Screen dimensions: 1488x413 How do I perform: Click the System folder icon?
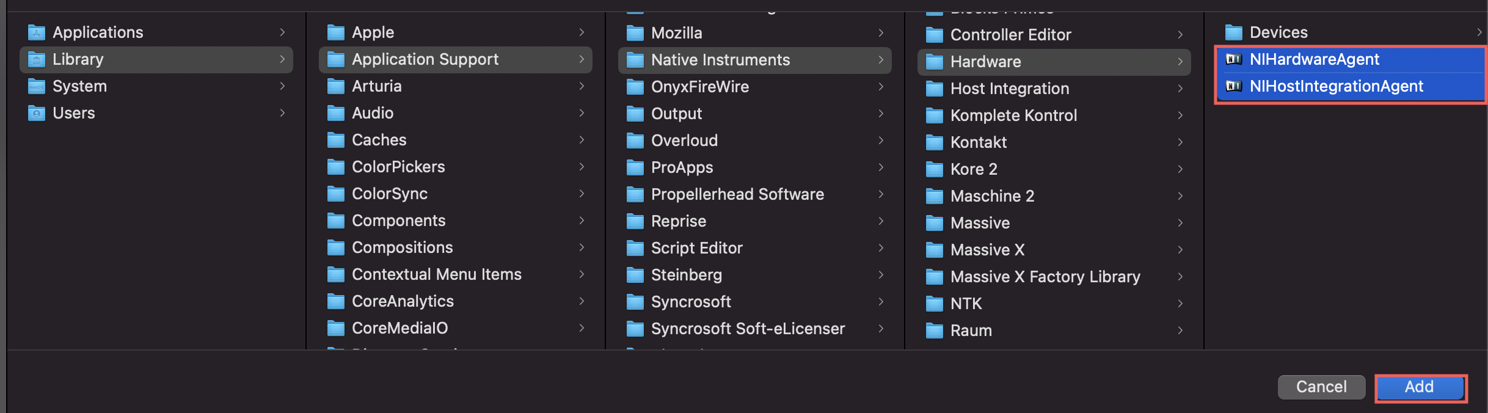[37, 86]
